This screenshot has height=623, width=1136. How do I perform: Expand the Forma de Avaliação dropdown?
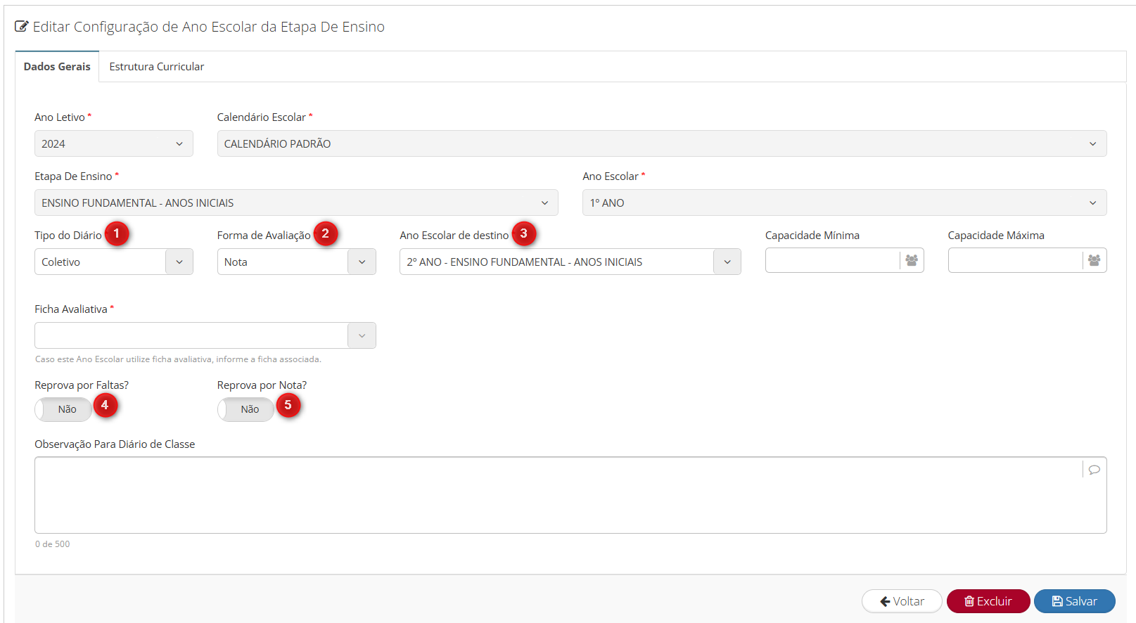296,262
